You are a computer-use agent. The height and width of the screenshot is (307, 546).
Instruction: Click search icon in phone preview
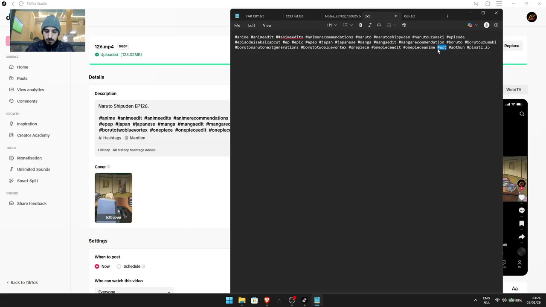[522, 114]
